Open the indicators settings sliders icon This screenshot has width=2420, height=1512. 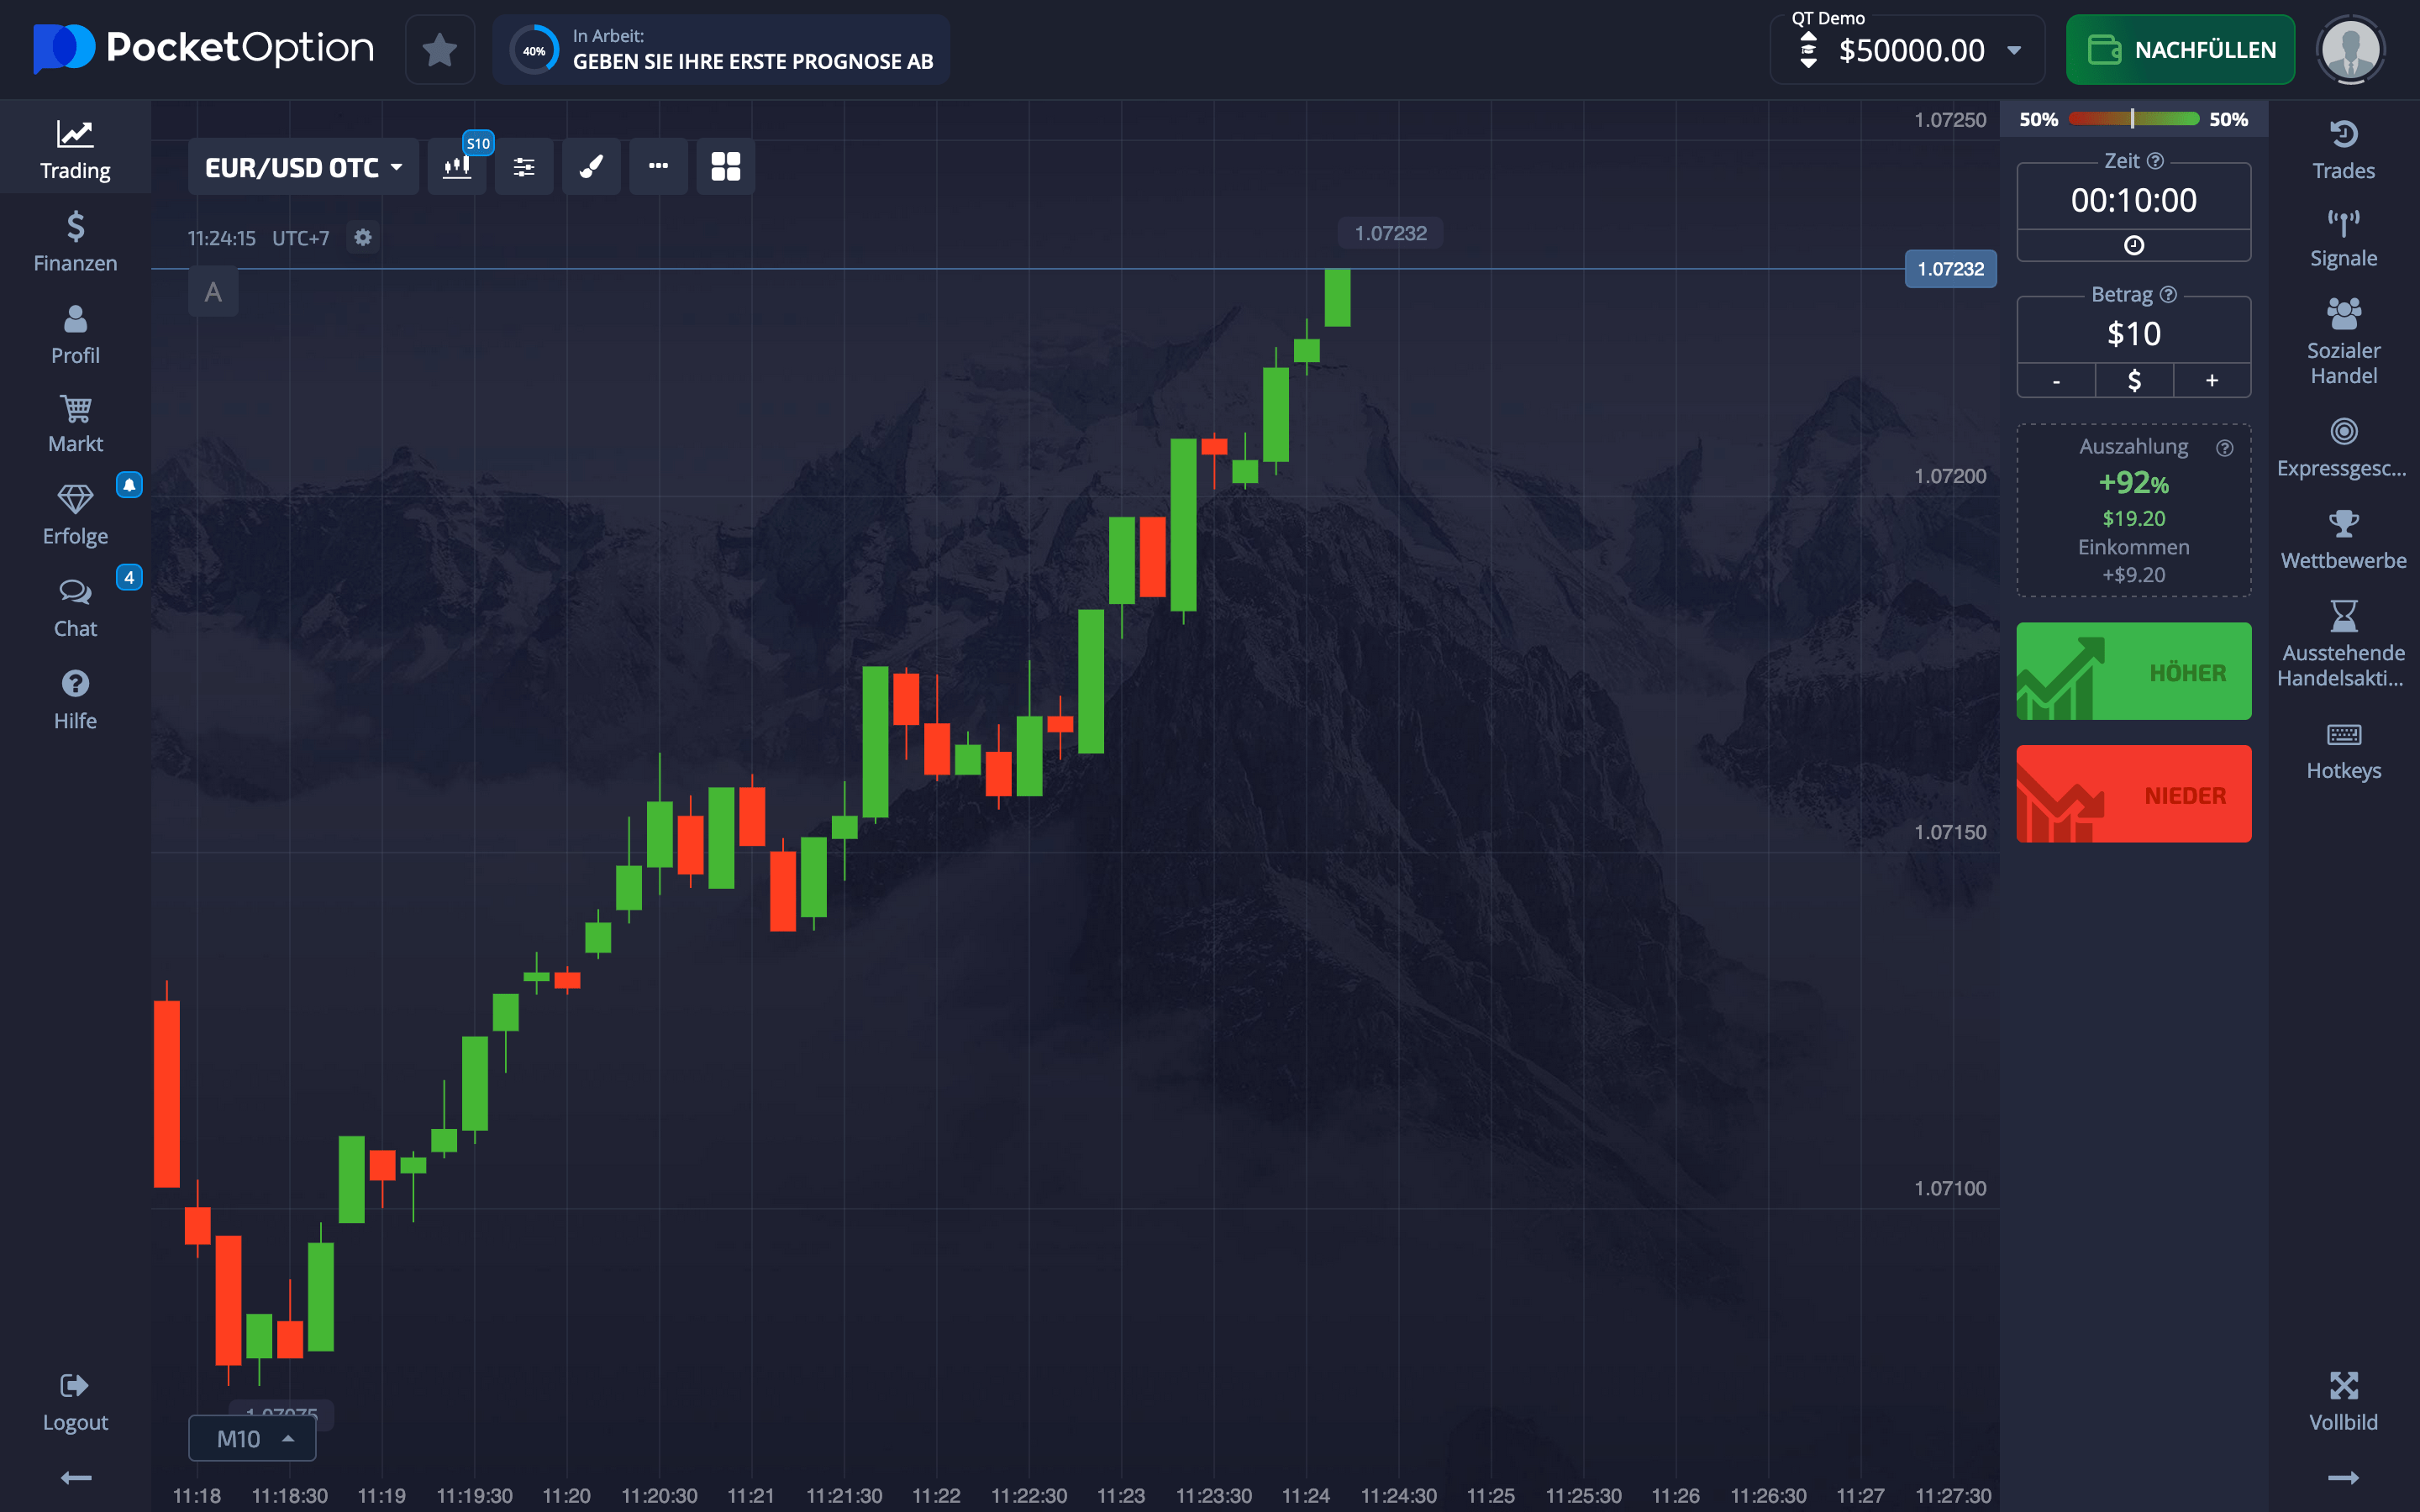pos(524,167)
